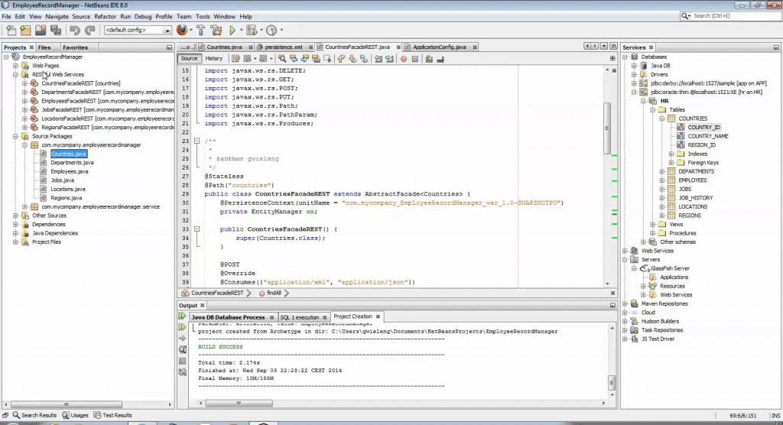Expand the EMPLOYEES table node
Screen dimensions: 783x425
pyautogui.click(x=661, y=180)
